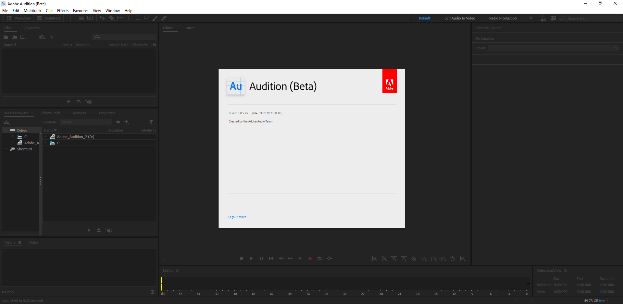The image size is (623, 304).
Task: Collapse the Drives tree node
Action: click(x=6, y=130)
